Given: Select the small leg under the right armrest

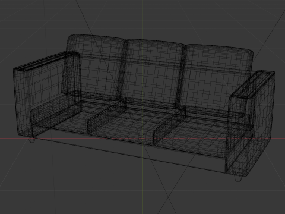Looking at the screenshot, I should [x=238, y=178].
